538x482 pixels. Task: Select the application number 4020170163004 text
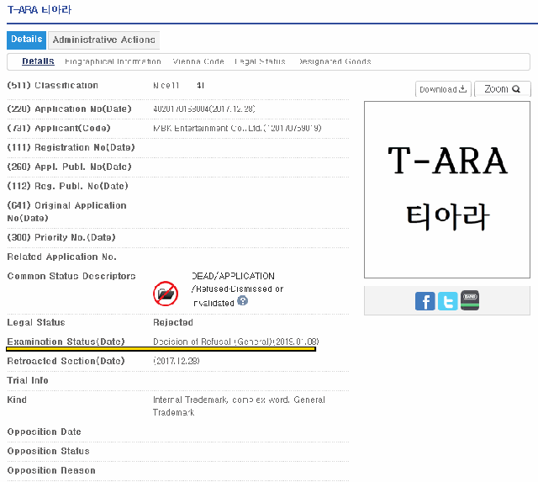click(x=181, y=109)
